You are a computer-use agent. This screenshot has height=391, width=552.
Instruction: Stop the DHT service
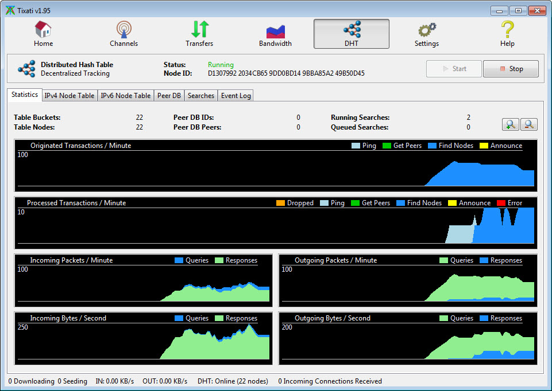coord(511,69)
